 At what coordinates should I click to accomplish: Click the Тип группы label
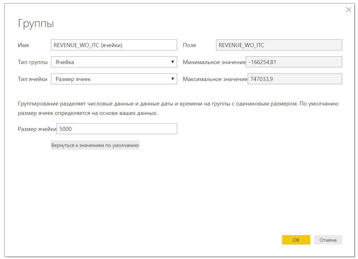click(x=33, y=62)
